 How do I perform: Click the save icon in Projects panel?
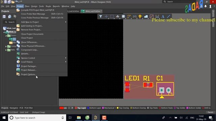point(4,16)
